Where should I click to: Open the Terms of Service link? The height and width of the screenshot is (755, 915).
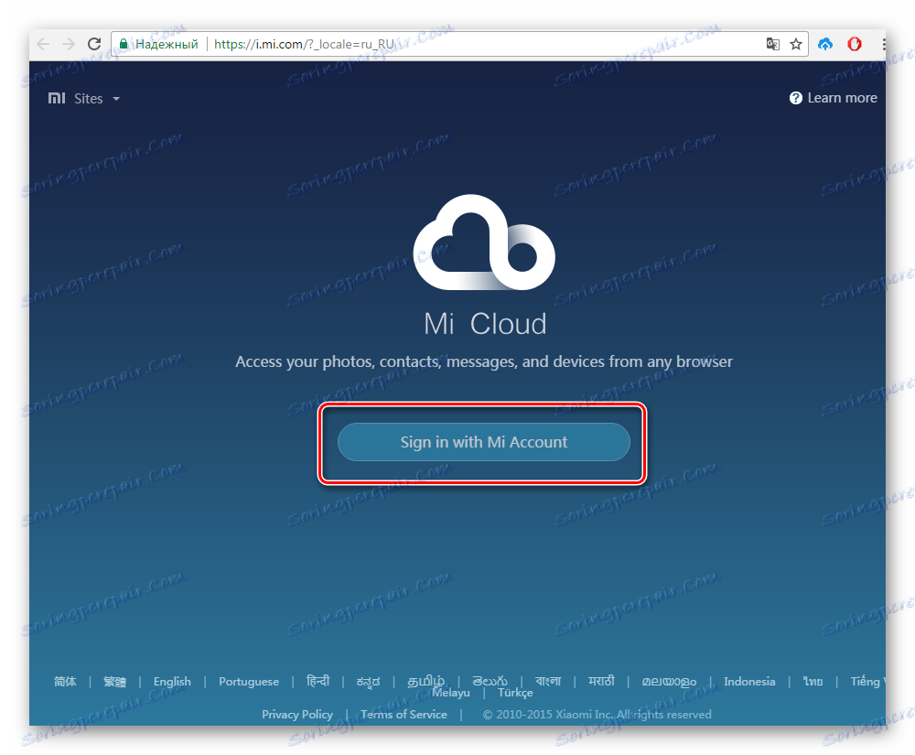click(x=404, y=714)
